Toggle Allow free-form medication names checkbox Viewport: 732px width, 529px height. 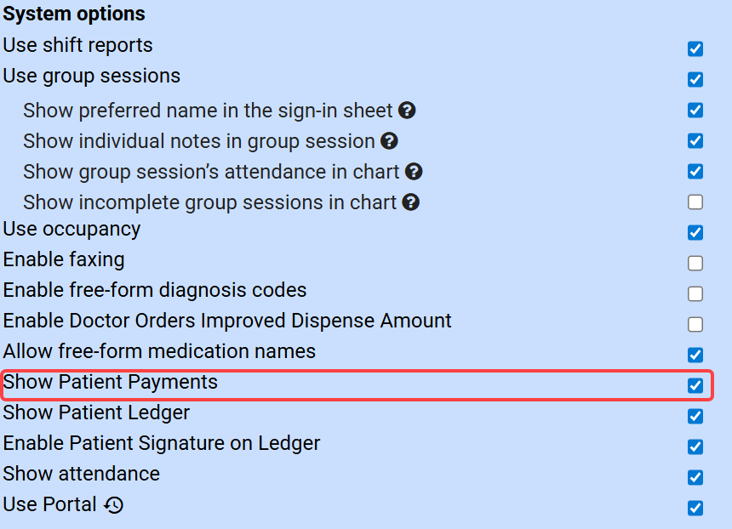pyautogui.click(x=695, y=355)
